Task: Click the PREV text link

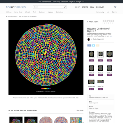Action: click(x=91, y=22)
